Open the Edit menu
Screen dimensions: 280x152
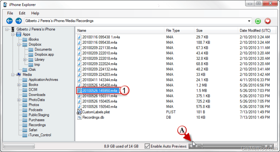point(22,13)
